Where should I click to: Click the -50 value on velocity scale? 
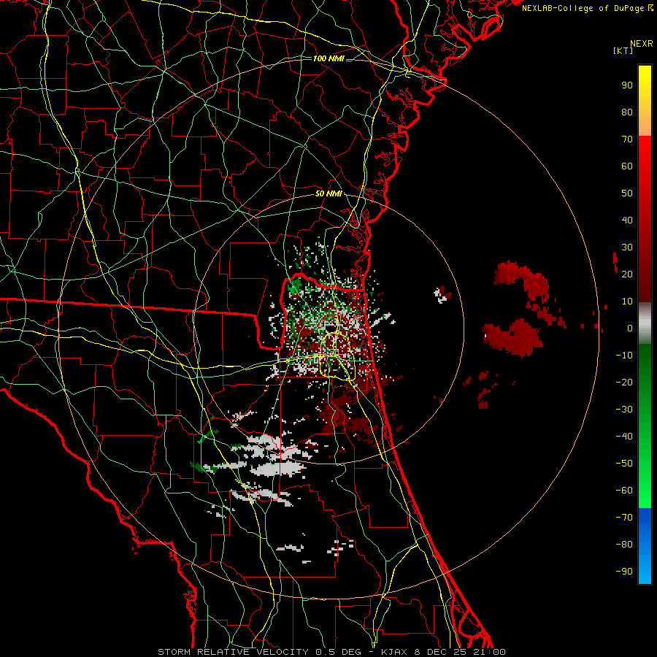624,464
